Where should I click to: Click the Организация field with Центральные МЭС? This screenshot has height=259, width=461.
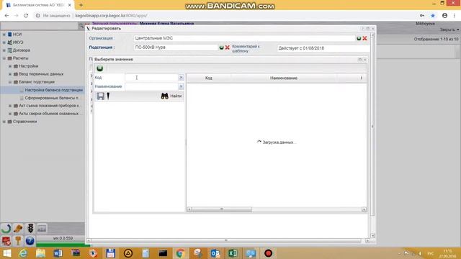(245, 38)
